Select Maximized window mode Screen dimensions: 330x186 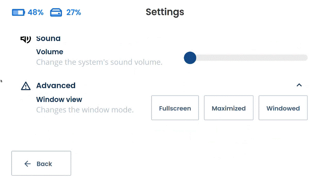click(x=229, y=108)
